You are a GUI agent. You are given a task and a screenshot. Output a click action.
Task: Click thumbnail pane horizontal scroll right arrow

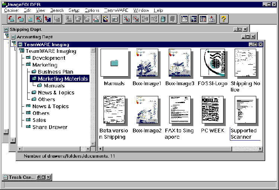tap(260, 149)
